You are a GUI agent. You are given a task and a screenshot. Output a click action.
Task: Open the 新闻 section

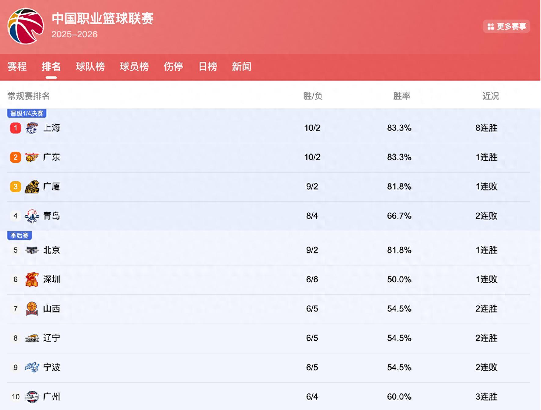[x=241, y=67]
